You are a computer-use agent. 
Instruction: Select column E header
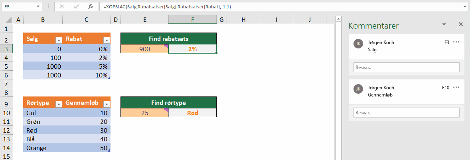click(x=144, y=20)
